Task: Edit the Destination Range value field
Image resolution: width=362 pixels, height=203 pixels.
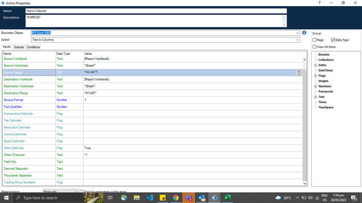Action: click(x=192, y=93)
